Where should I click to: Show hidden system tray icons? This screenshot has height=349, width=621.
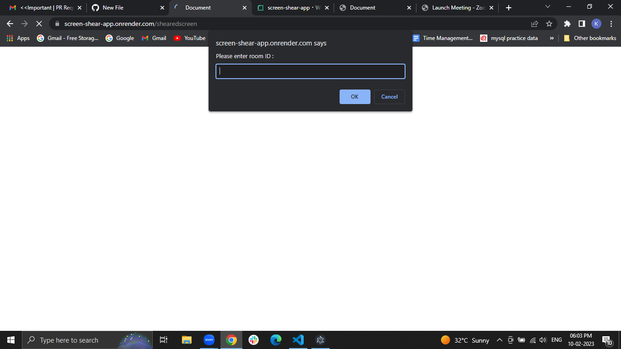coord(499,340)
